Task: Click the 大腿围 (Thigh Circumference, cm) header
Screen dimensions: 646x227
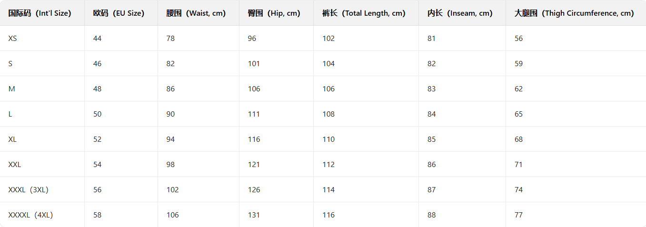Action: click(x=574, y=13)
